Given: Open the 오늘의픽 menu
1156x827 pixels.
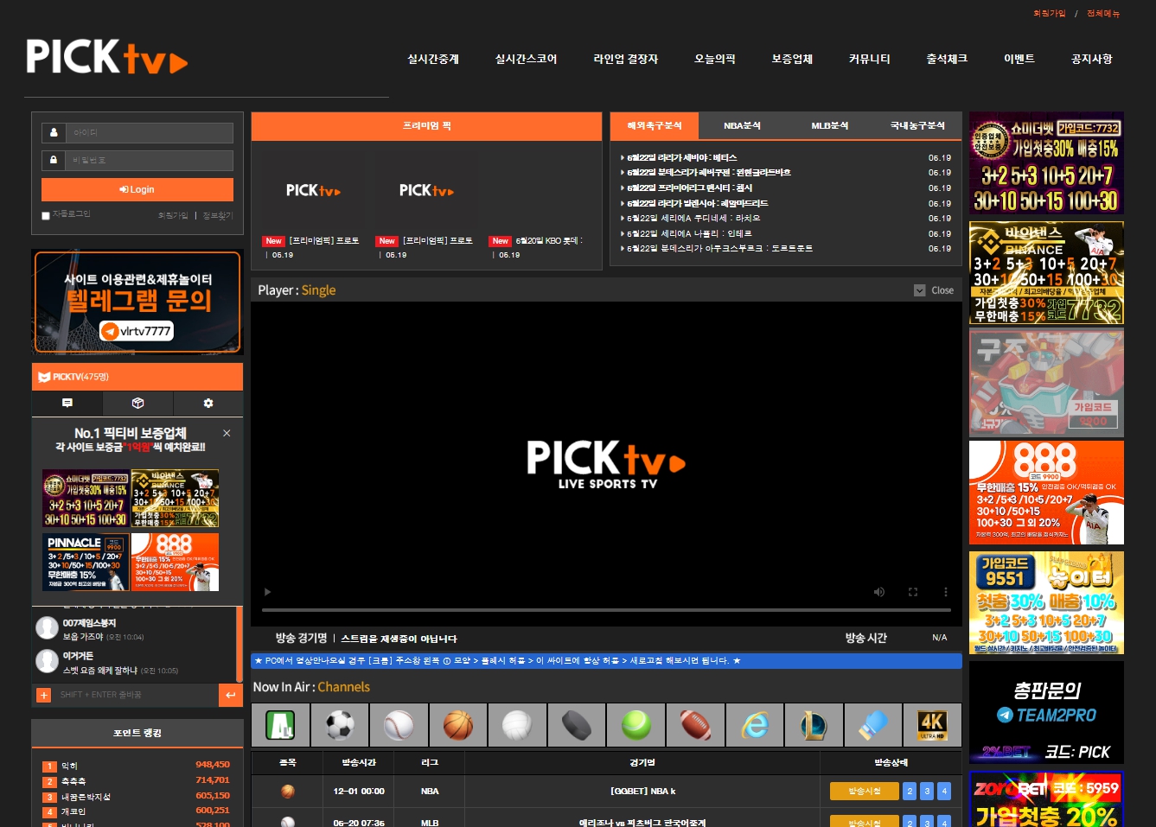Looking at the screenshot, I should pos(714,59).
